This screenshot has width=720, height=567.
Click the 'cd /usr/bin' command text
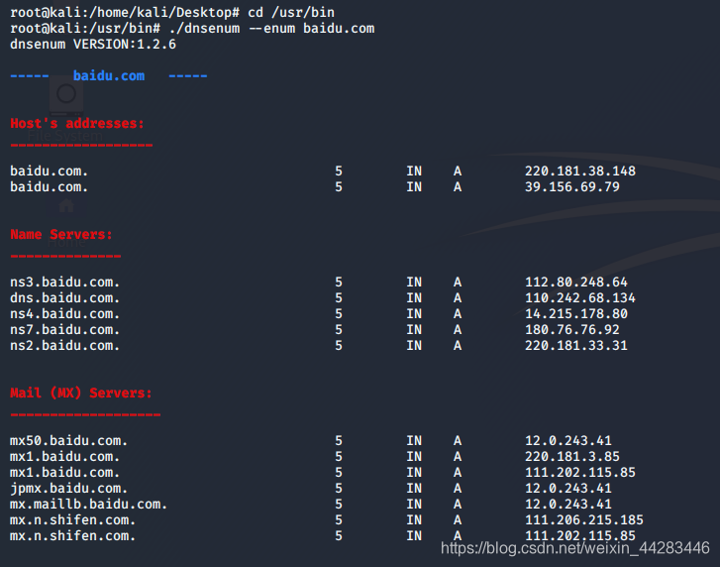(x=291, y=13)
